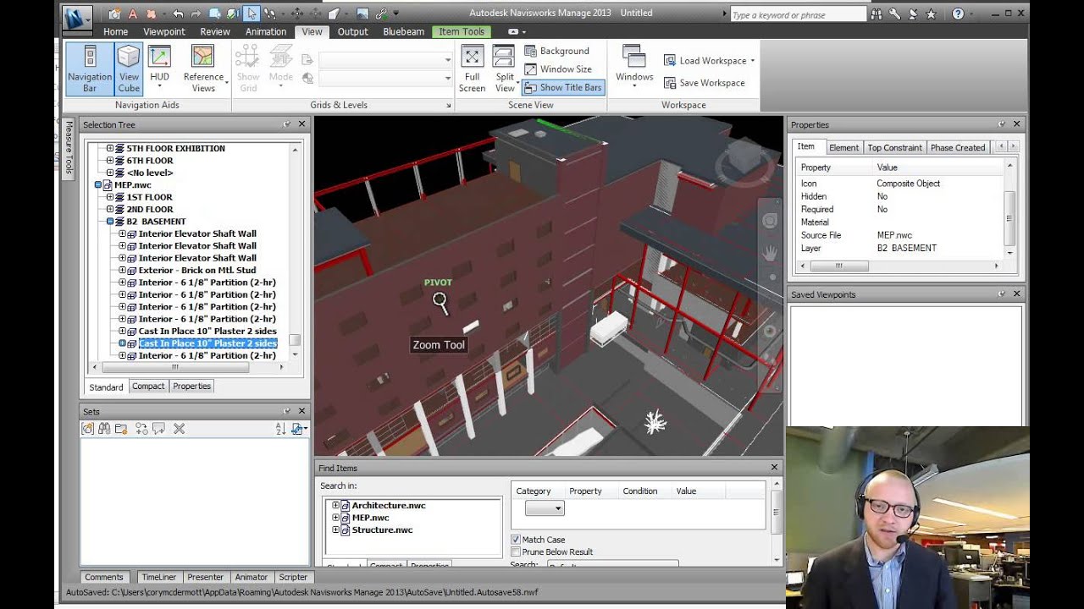Image resolution: width=1084 pixels, height=609 pixels.
Task: Toggle the Navigation Bar button
Action: [x=90, y=69]
